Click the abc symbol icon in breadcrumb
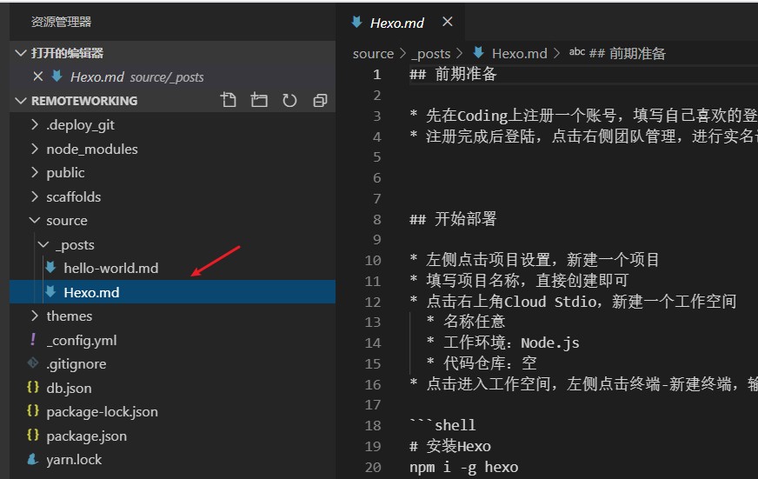The height and width of the screenshot is (479, 758). [x=576, y=52]
